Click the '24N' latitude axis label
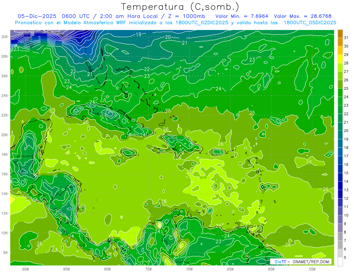This screenshot has width=354, height=273. pos(5,96)
